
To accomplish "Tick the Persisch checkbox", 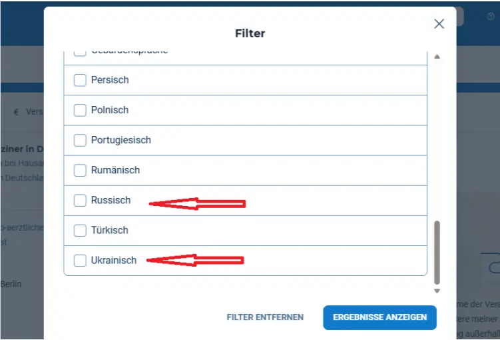I will click(80, 80).
